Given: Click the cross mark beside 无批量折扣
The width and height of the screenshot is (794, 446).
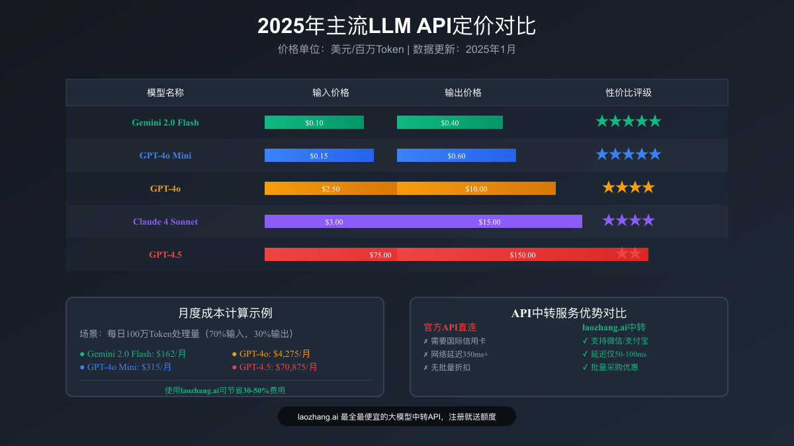Looking at the screenshot, I should pos(427,367).
